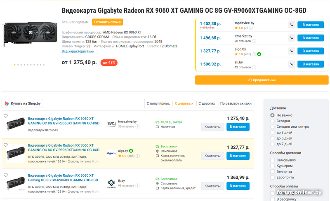Add algo.by listing to favorites heart
This screenshot has height=201, width=330.
click(6, 145)
